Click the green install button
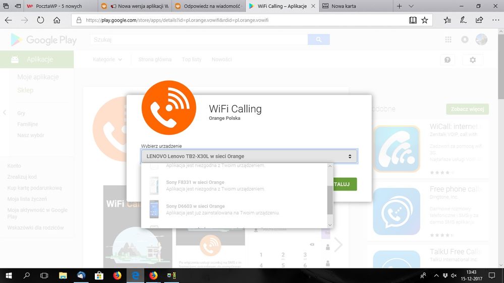 (345, 184)
